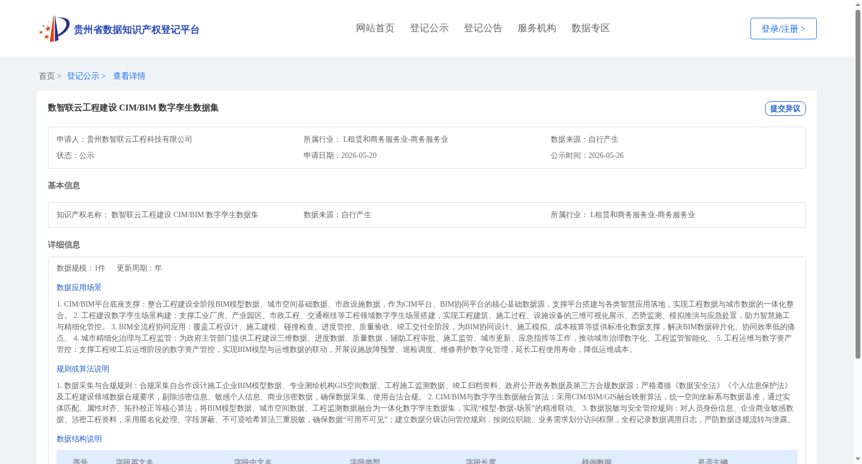This screenshot has height=464, width=862.
Task: Click the 状态：公示 text
Action: point(75,155)
